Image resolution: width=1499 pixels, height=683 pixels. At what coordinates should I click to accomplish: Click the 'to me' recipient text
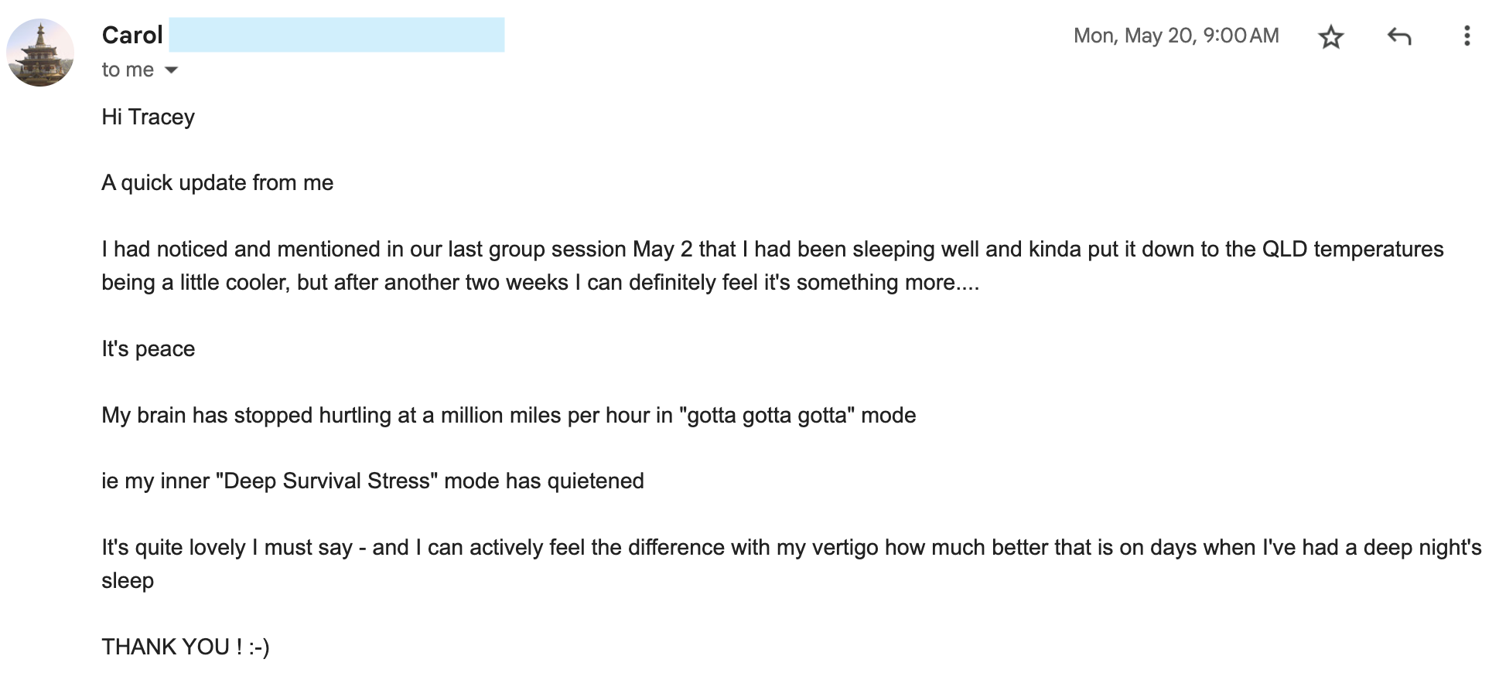128,70
